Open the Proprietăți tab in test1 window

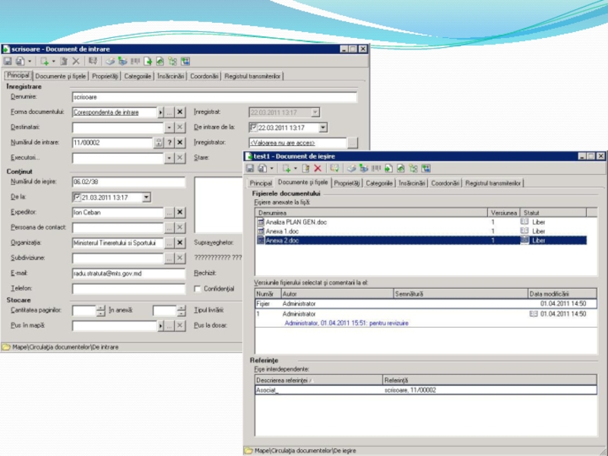(x=347, y=183)
